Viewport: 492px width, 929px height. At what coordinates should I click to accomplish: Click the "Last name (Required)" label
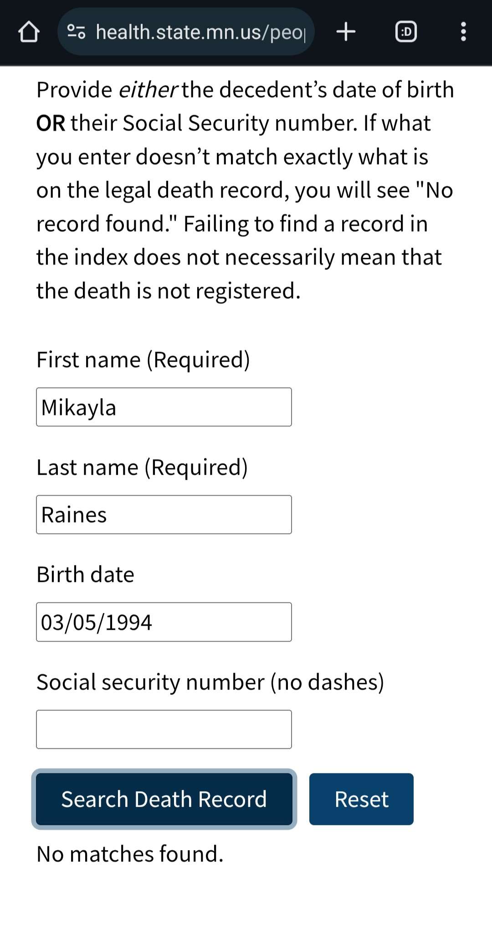[x=142, y=467]
